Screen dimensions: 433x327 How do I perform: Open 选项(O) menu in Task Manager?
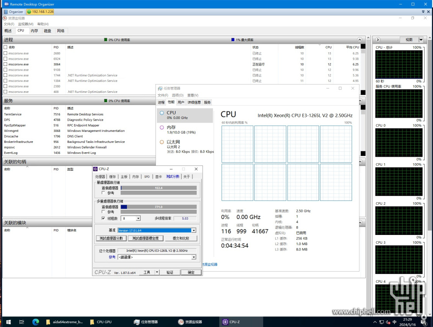177,95
